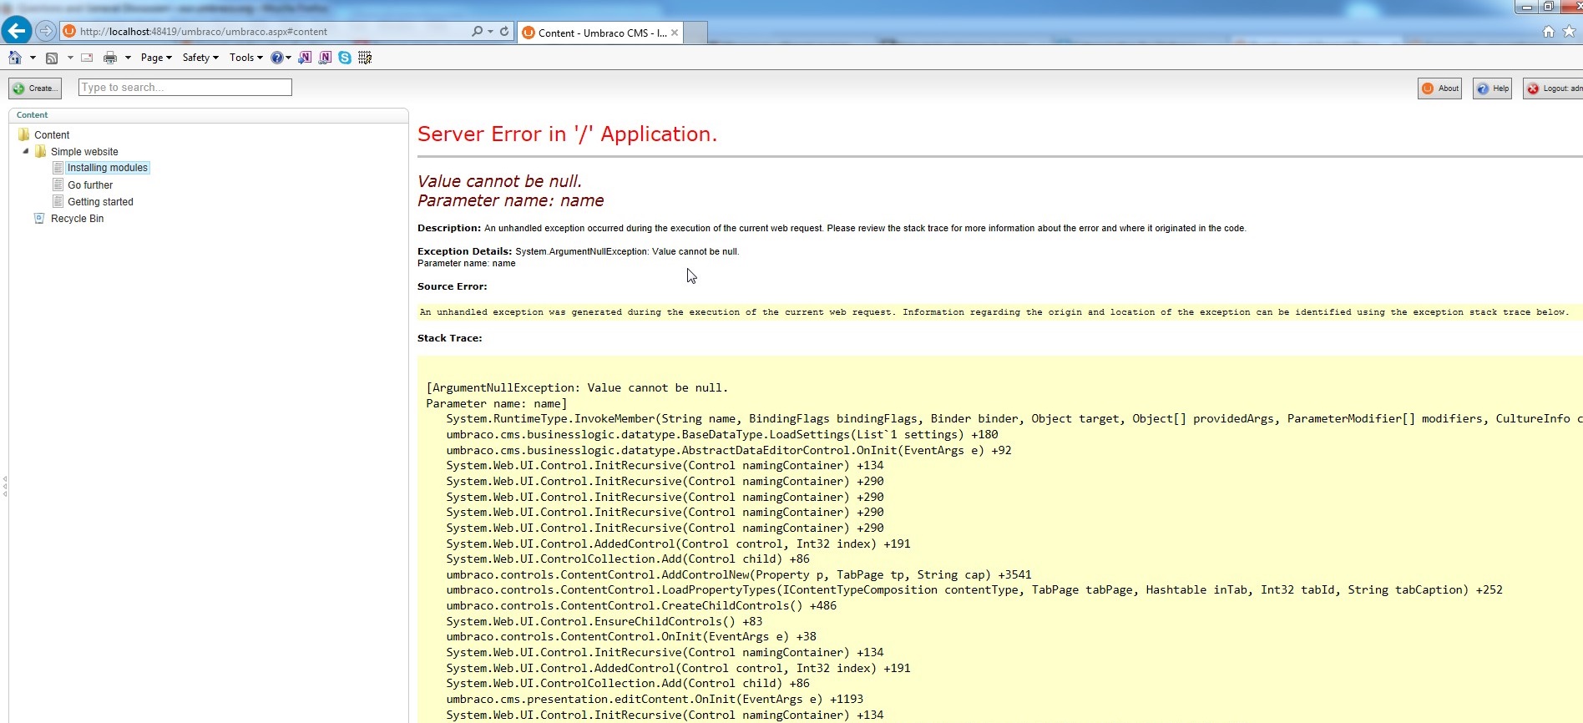Click the OneNote Linked Notes icon
The height and width of the screenshot is (723, 1583).
(x=325, y=58)
